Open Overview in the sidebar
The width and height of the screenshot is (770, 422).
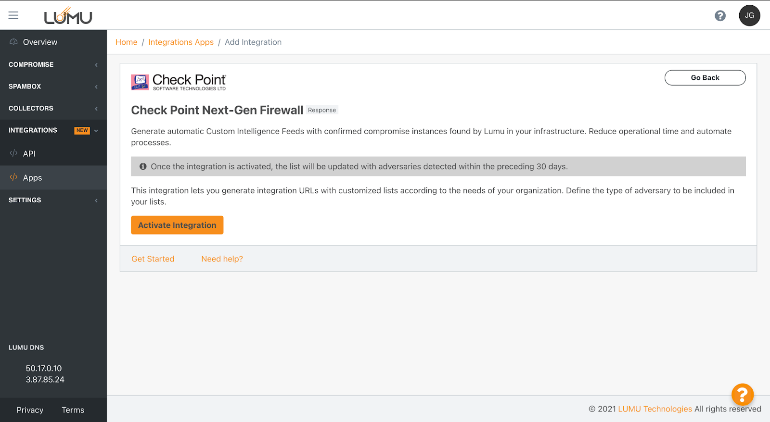40,42
